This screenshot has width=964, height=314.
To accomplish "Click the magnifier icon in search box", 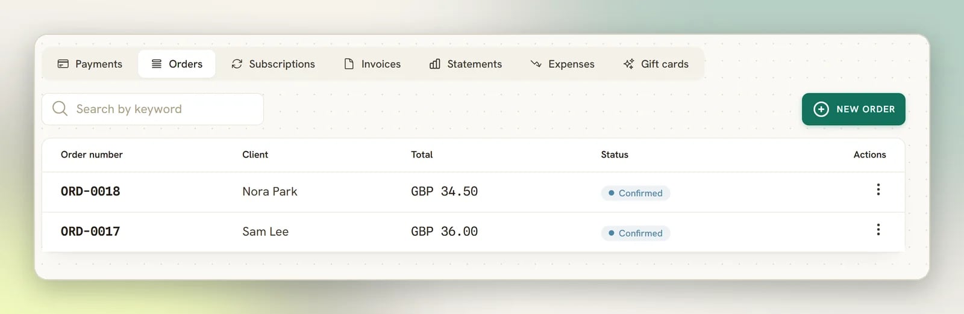I will pos(60,109).
